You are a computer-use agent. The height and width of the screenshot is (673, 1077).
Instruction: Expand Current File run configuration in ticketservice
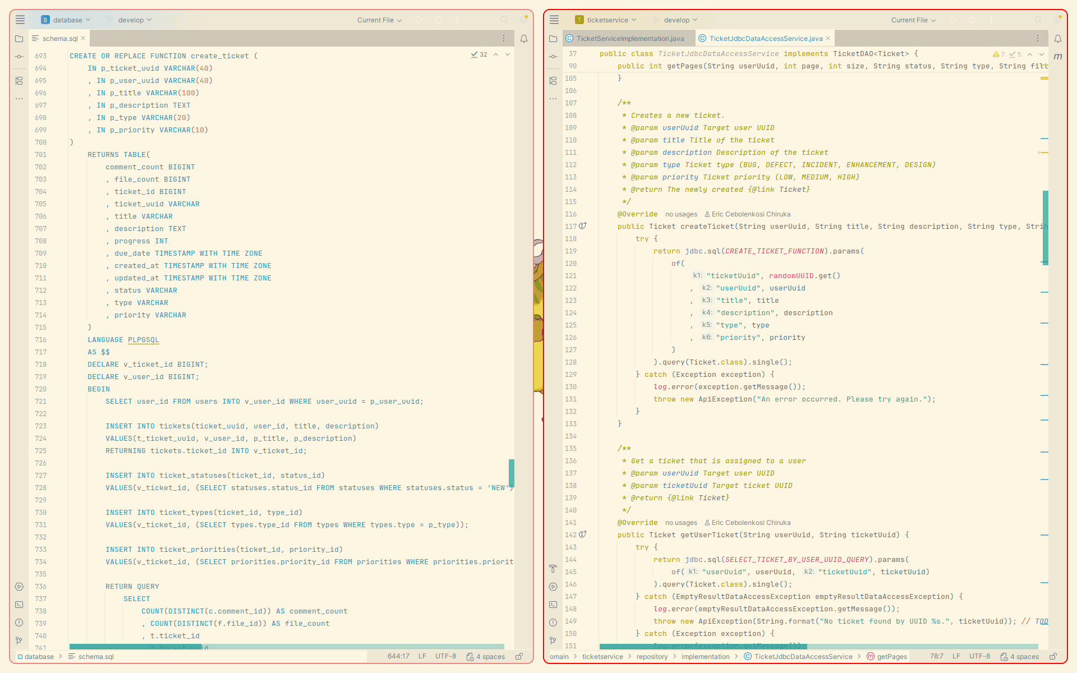click(913, 20)
